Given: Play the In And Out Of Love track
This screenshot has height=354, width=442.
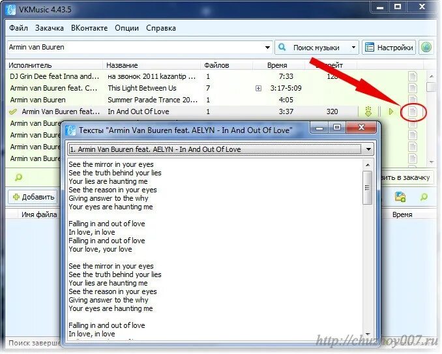Looking at the screenshot, I should 390,111.
